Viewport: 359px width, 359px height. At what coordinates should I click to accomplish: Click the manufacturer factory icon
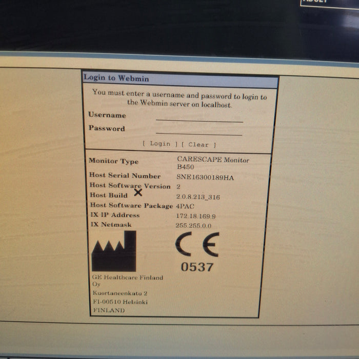pos(114,251)
